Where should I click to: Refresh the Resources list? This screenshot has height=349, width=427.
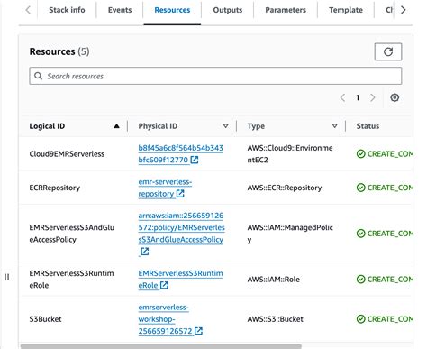388,51
